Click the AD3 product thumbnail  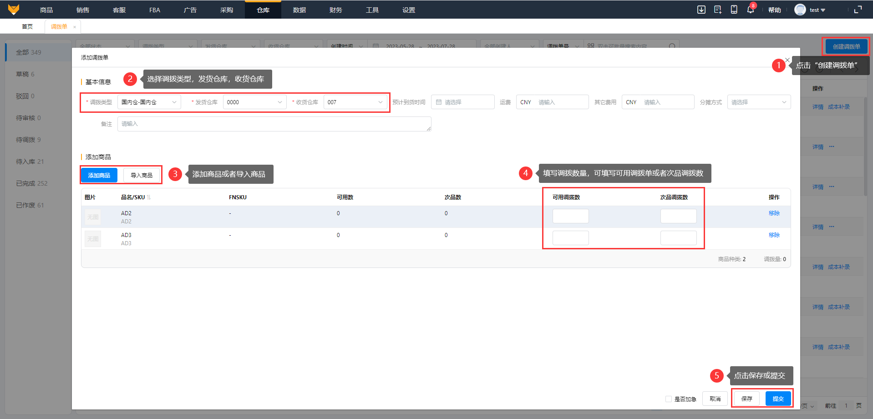click(x=93, y=239)
